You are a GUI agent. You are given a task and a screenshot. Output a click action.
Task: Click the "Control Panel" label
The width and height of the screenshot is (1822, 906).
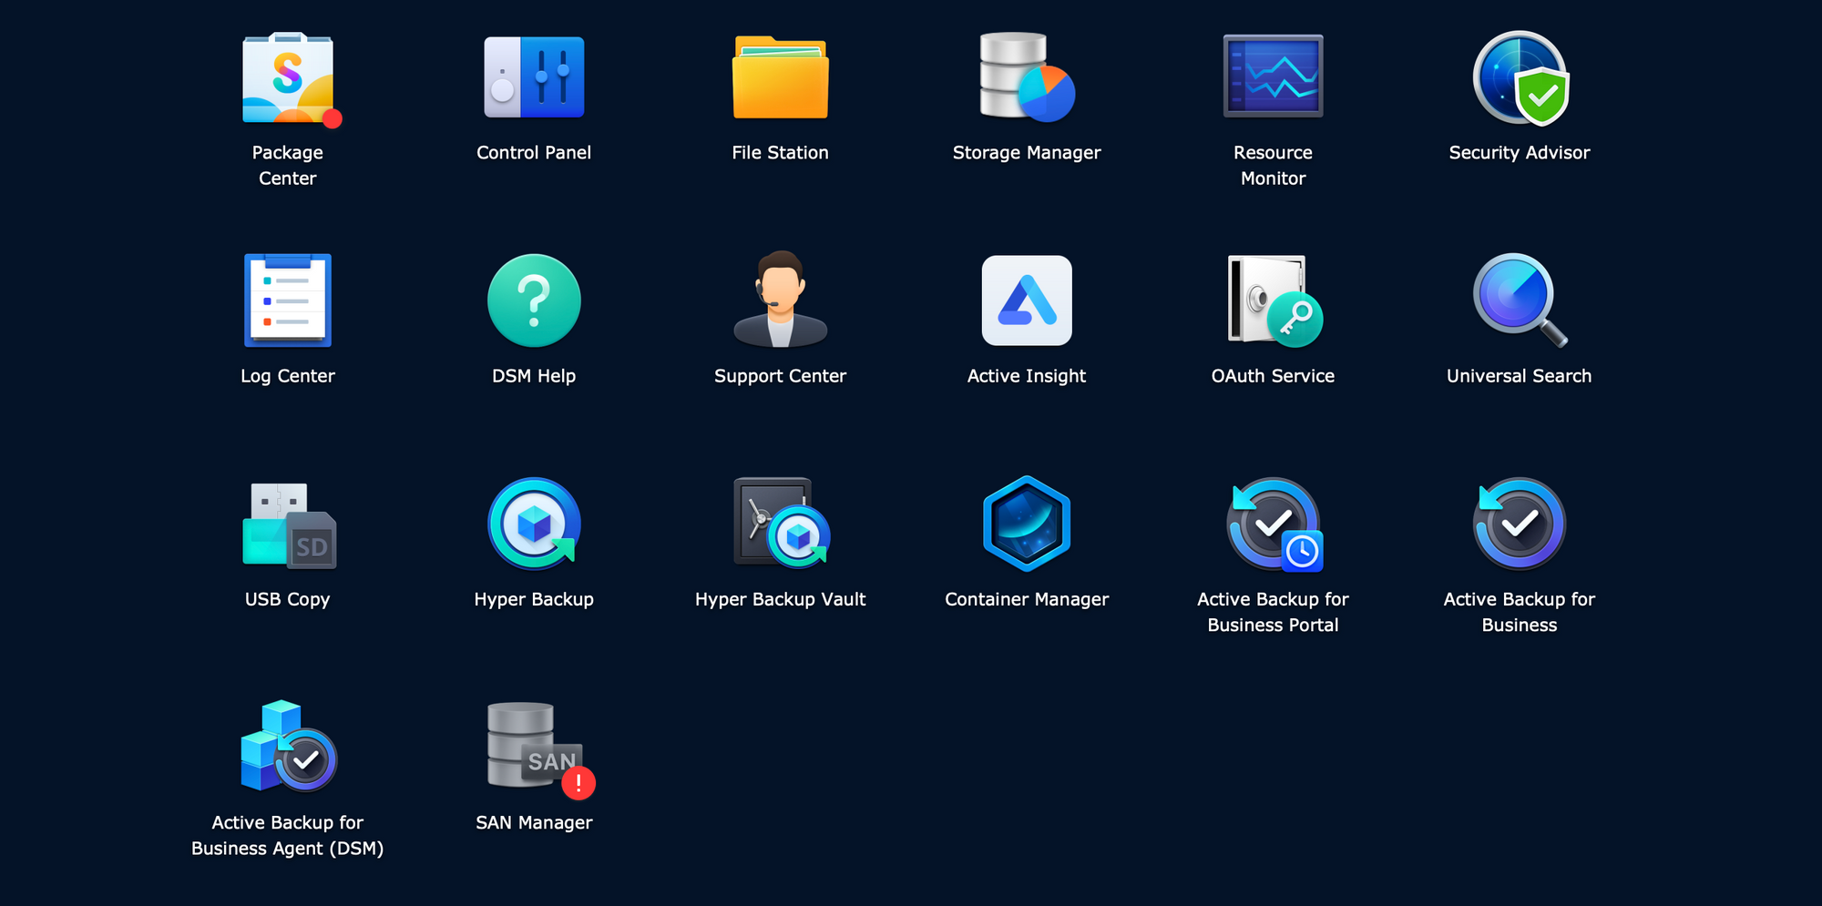click(534, 153)
